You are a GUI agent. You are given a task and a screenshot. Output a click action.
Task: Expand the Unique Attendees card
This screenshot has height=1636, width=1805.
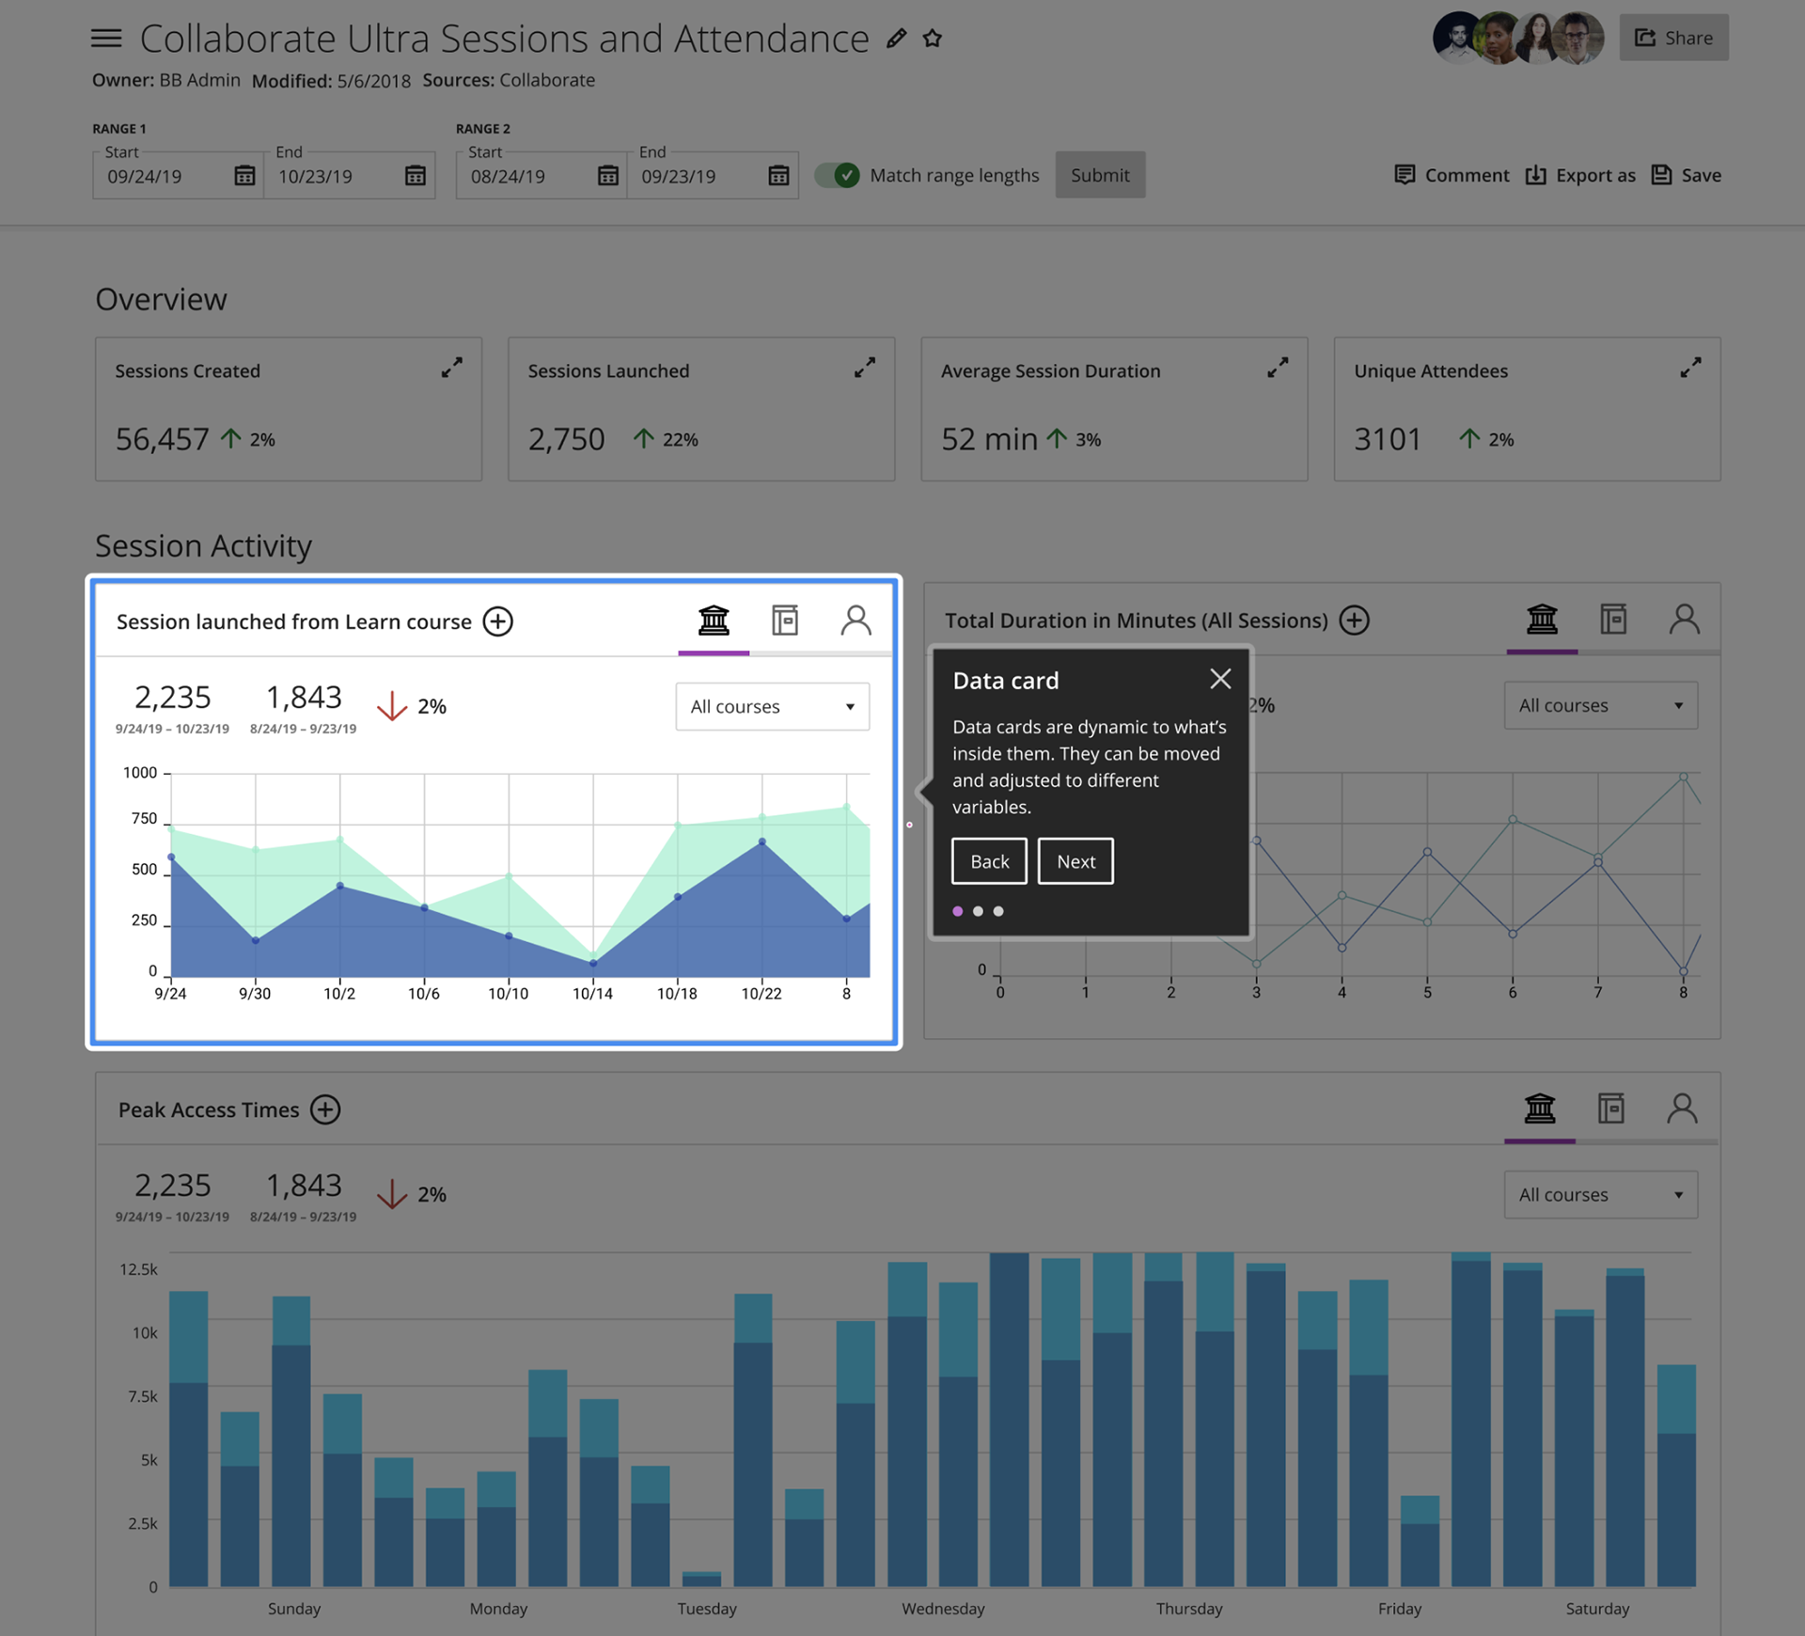(x=1690, y=368)
